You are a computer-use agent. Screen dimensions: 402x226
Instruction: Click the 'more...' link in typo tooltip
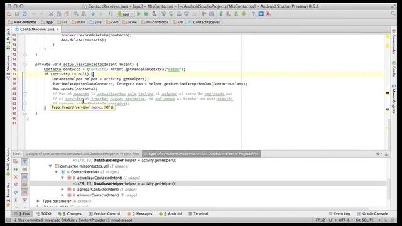[97, 107]
